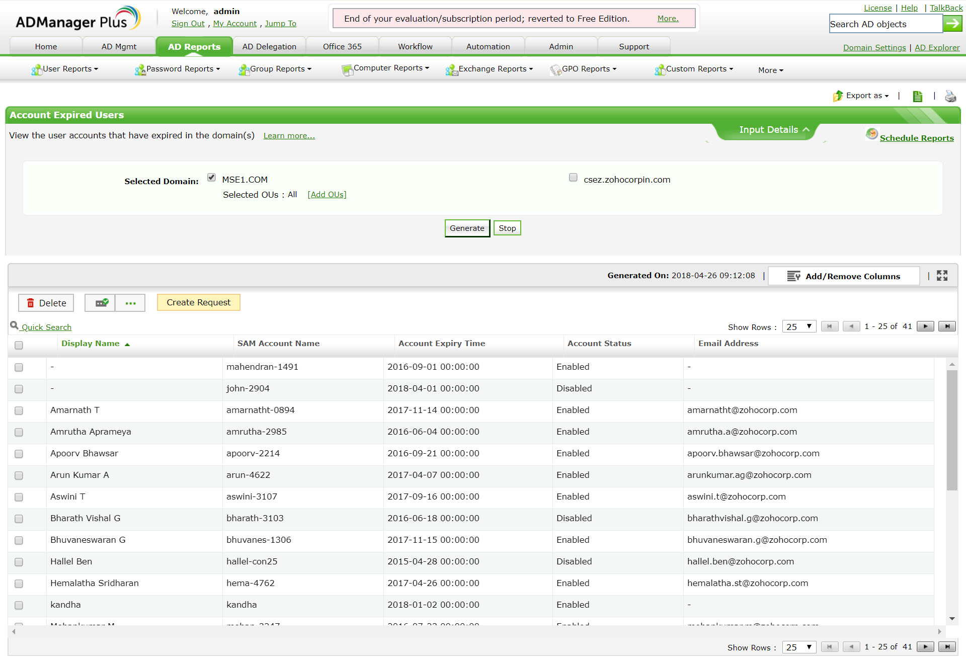
Task: Click the green document export icon
Action: 917,96
